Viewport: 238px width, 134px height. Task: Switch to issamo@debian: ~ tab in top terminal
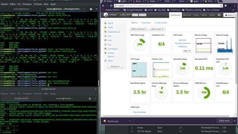(x=22, y=9)
